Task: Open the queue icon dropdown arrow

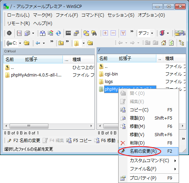Action: tap(33, 33)
